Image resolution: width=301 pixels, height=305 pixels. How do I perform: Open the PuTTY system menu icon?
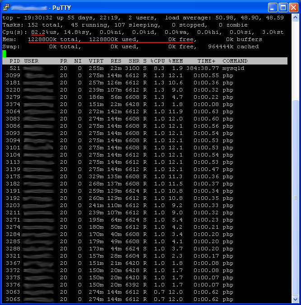click(x=6, y=7)
